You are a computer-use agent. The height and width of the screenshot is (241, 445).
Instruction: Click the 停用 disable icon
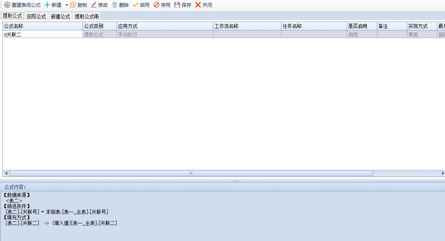point(156,5)
